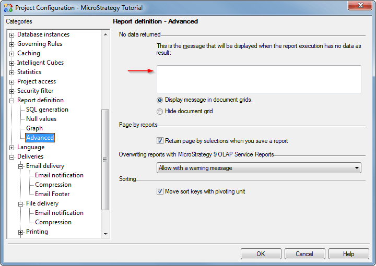
Task: Select the Printing tree item
Action: click(x=37, y=232)
